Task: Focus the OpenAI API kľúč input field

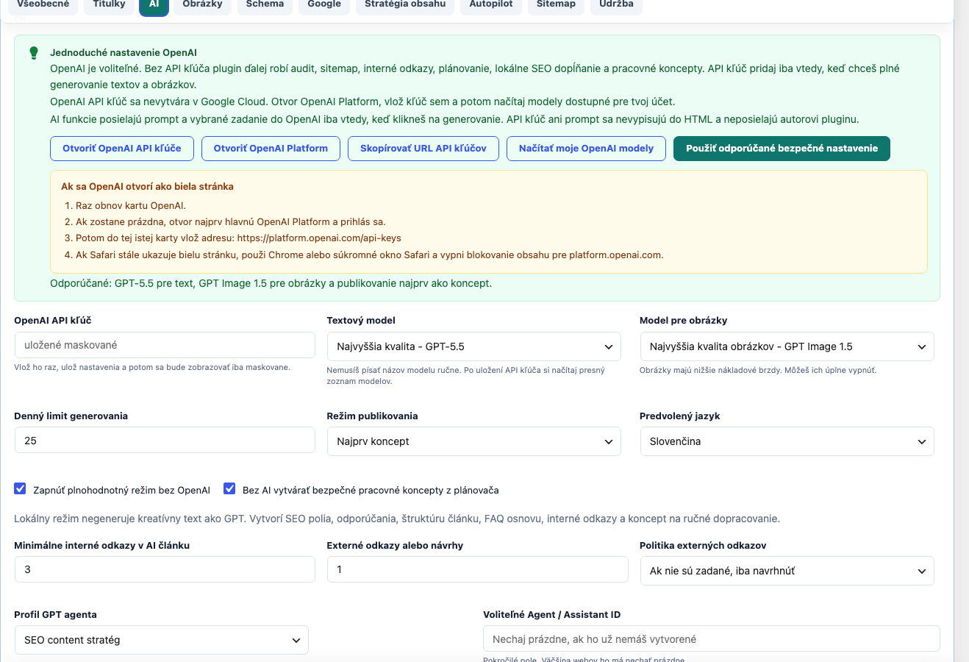Action: [165, 345]
